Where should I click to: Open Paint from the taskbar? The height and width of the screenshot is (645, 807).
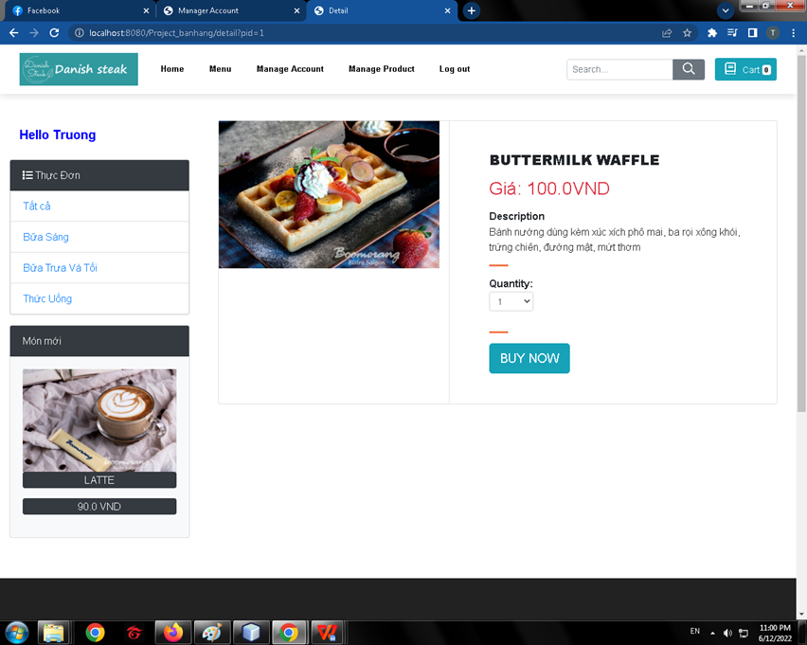211,632
